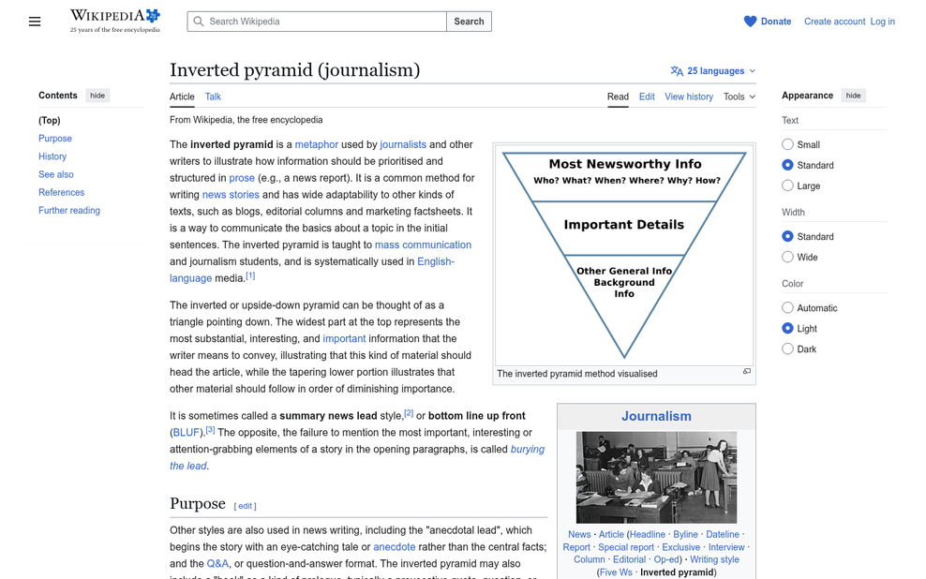Click the Search button
This screenshot has height=579, width=926.
pyautogui.click(x=469, y=22)
